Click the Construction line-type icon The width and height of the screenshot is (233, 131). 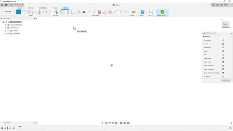click(x=223, y=40)
